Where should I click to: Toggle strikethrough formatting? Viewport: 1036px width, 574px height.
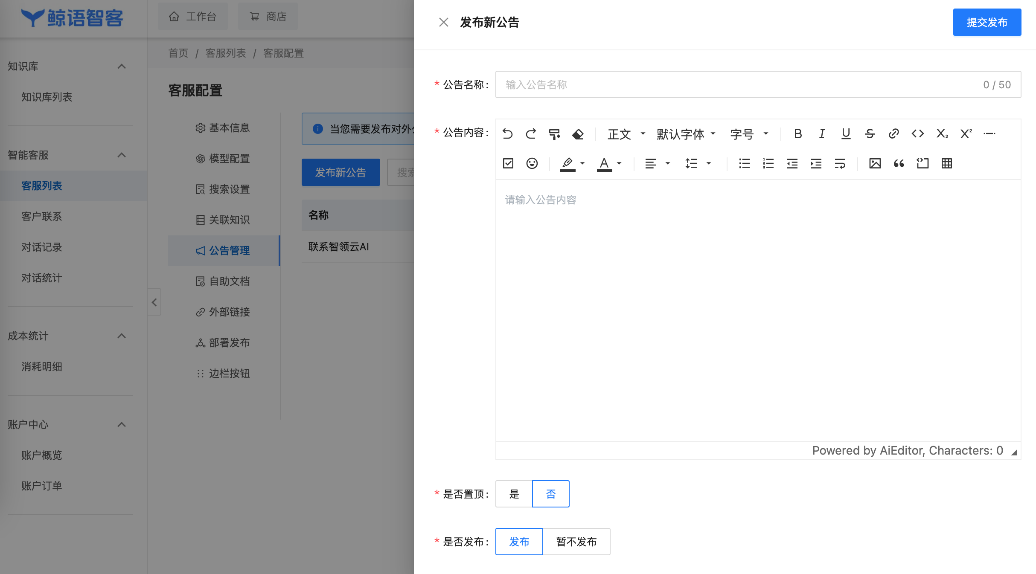pos(870,134)
